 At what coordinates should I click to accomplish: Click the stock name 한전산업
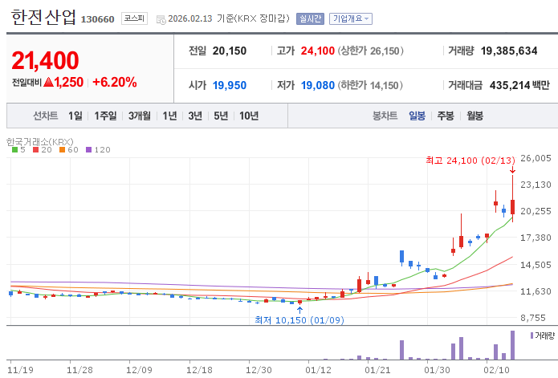pos(43,18)
